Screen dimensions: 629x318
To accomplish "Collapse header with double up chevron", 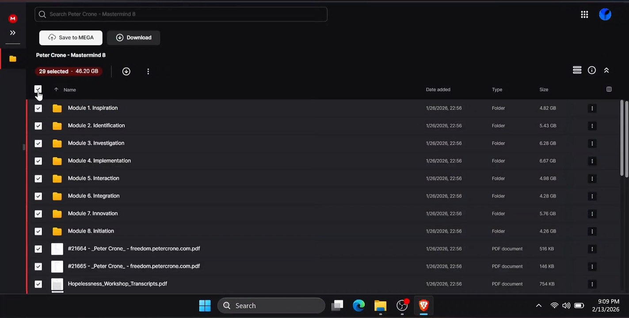I will (606, 70).
